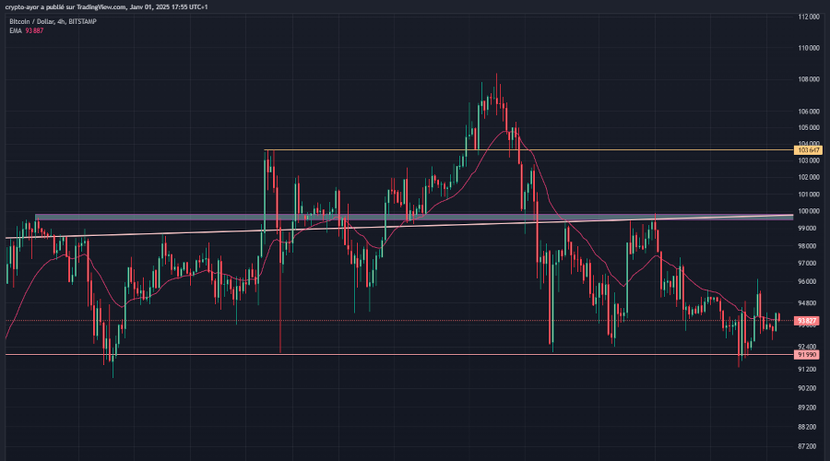Click the 100 000 price axis label
Image resolution: width=830 pixels, height=461 pixels.
(x=808, y=211)
